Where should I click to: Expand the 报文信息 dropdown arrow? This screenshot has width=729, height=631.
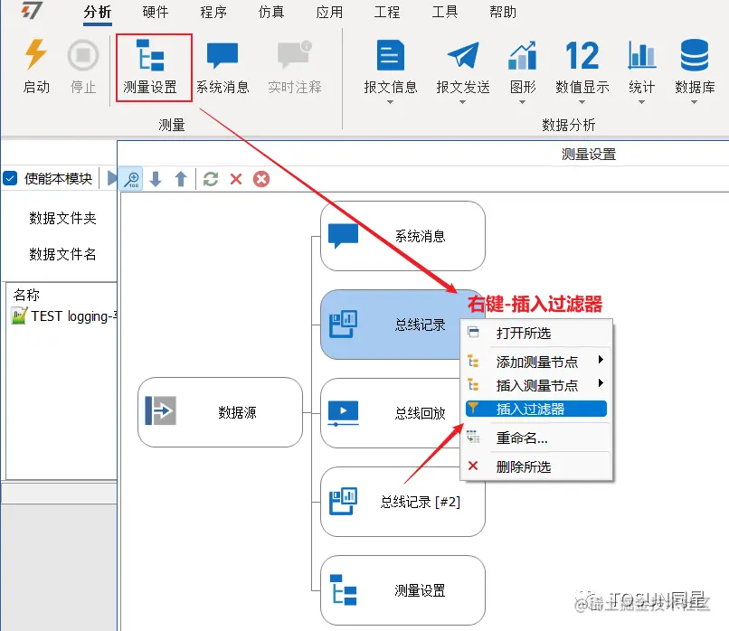click(x=390, y=102)
